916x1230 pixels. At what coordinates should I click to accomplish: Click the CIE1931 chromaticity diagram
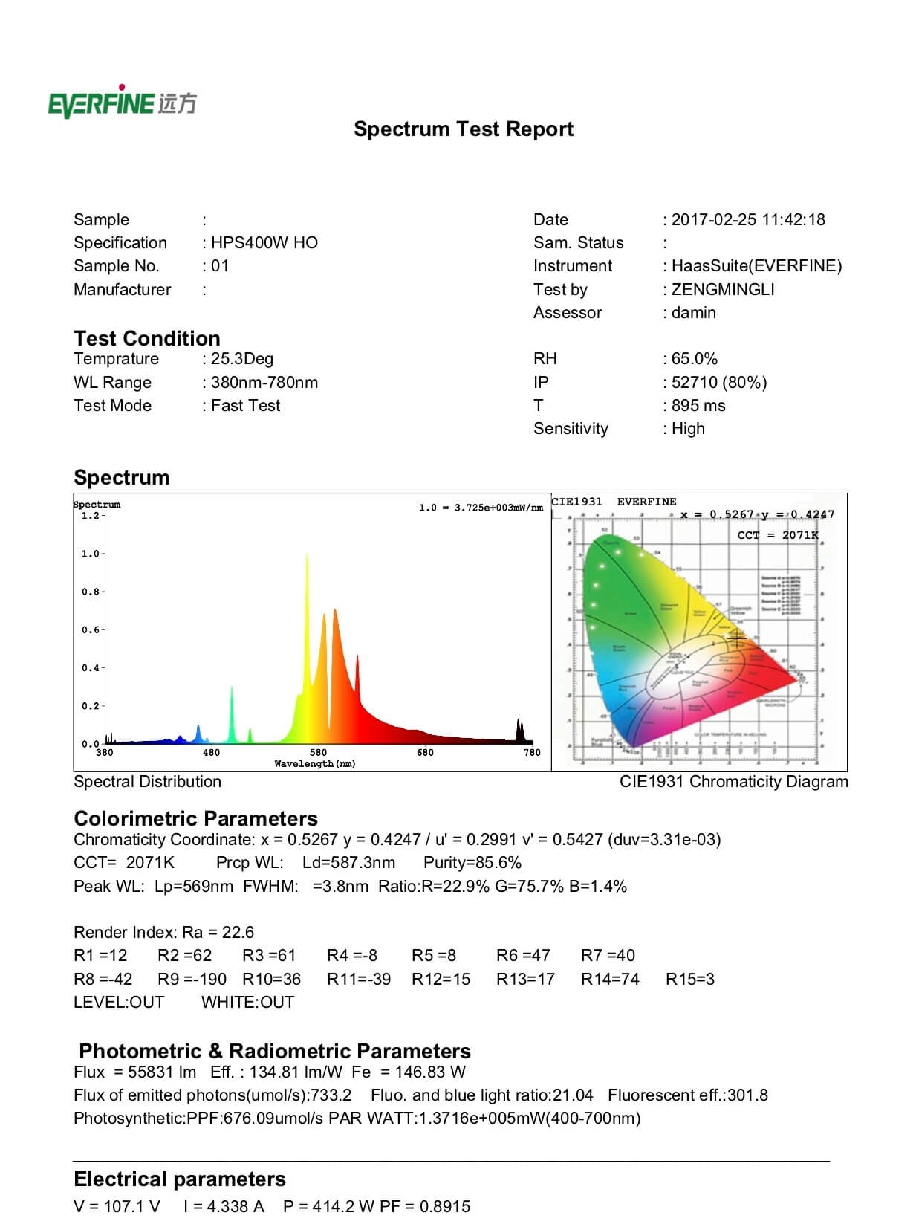point(698,639)
